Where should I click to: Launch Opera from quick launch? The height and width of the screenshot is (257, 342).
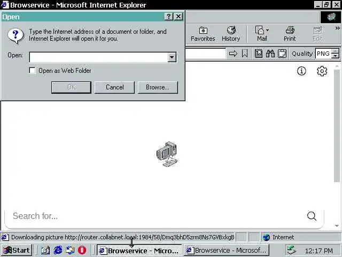(x=82, y=250)
